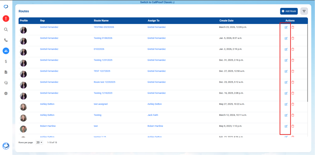This screenshot has height=155, width=315.
Task: Open the phone calls icon in sidebar
Action: (6, 40)
